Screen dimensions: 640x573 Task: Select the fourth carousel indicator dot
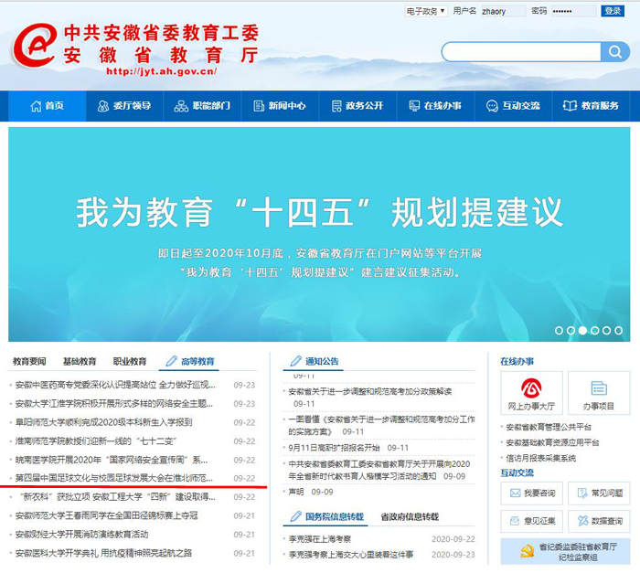(x=594, y=330)
